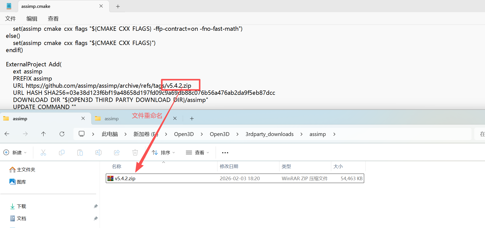This screenshot has width=485, height=228.
Task: Select the v5.4.2.zip file
Action: click(x=235, y=178)
